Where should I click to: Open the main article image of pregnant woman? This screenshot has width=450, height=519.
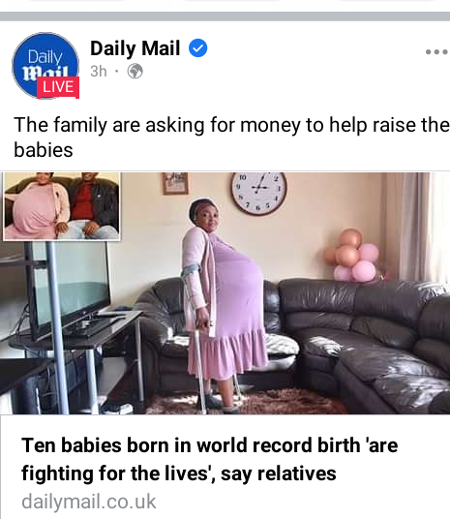pyautogui.click(x=225, y=293)
